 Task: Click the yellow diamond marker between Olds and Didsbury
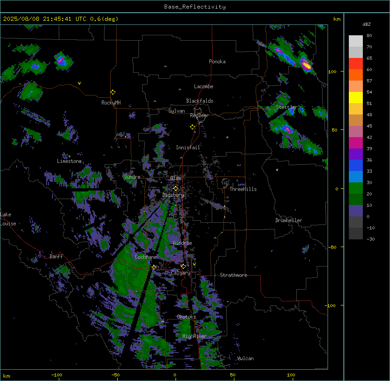click(x=176, y=188)
